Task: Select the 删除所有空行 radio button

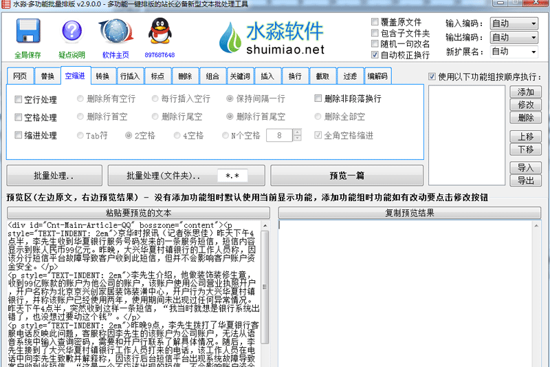Action: pos(80,98)
